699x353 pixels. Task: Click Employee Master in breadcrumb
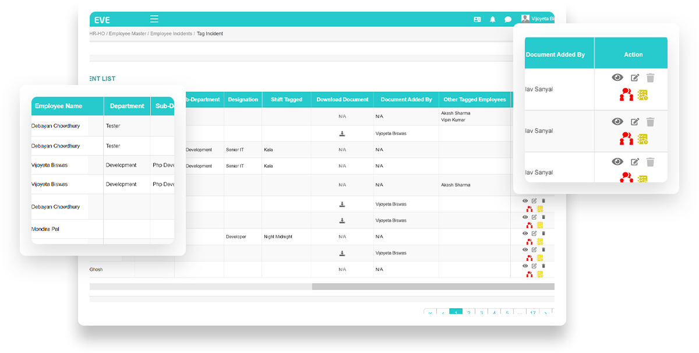[128, 34]
